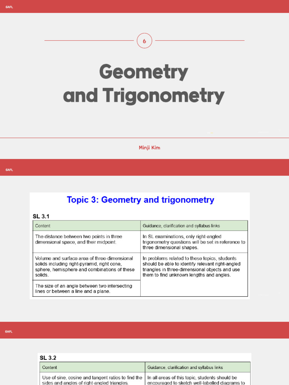Click the cell 'The size of an angle between two intersecting lines'
This screenshot has height=385, width=289.
point(87,288)
